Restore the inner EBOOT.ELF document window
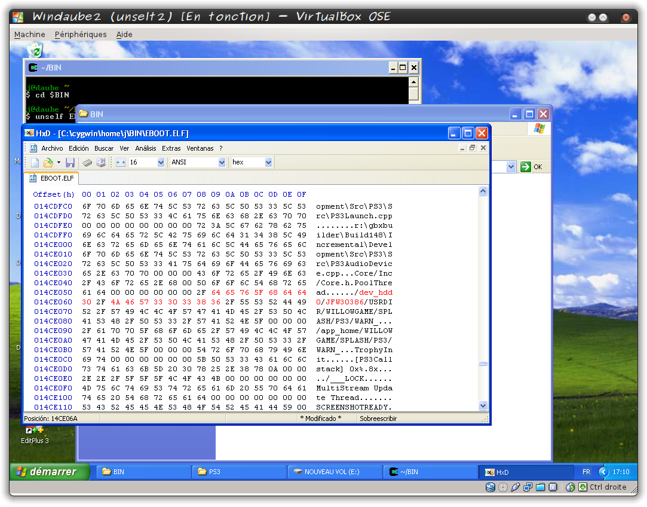The image size is (647, 507). [x=473, y=148]
